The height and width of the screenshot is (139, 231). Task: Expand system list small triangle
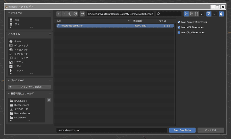(x=11, y=74)
